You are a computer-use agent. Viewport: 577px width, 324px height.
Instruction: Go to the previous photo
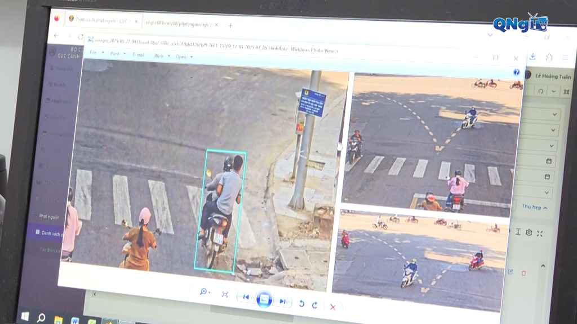coord(246,297)
